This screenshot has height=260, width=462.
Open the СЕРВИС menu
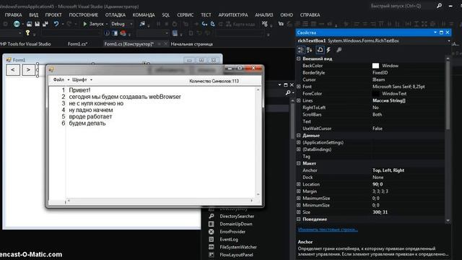[185, 14]
